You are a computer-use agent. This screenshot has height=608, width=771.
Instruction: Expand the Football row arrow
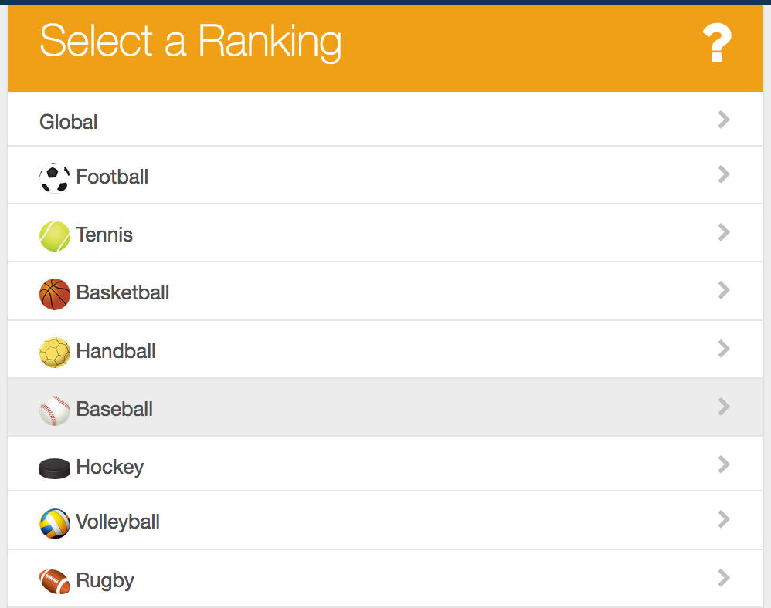click(x=724, y=174)
